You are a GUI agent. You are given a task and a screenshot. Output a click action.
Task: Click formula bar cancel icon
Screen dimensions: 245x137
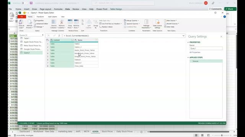pyautogui.click(x=49, y=36)
